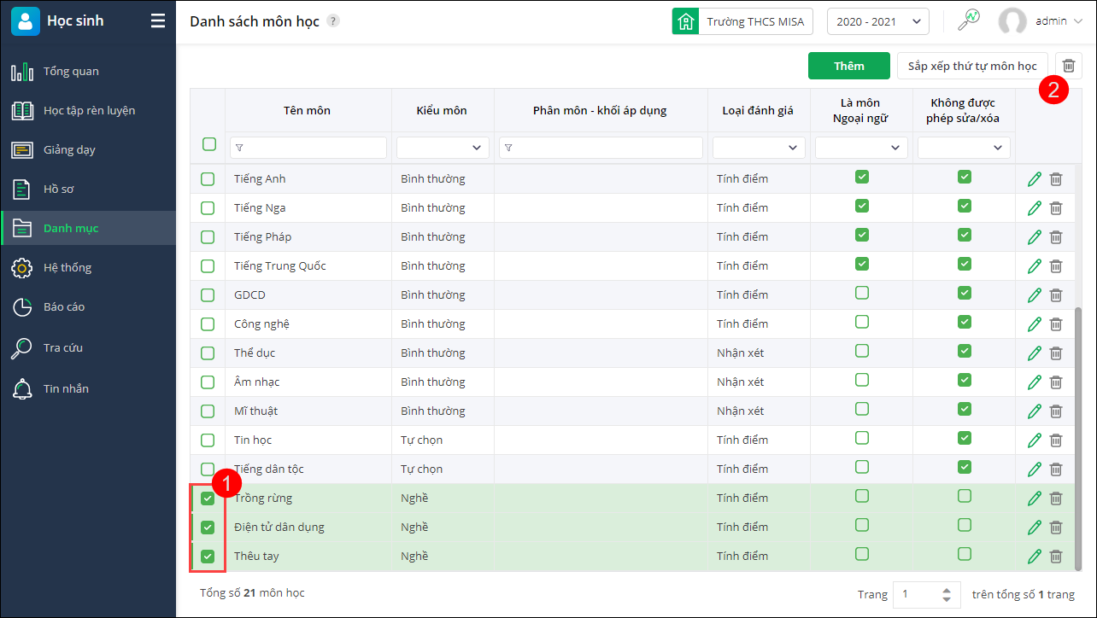1097x618 pixels.
Task: Click the delete icon for GDCD row
Action: [1056, 295]
